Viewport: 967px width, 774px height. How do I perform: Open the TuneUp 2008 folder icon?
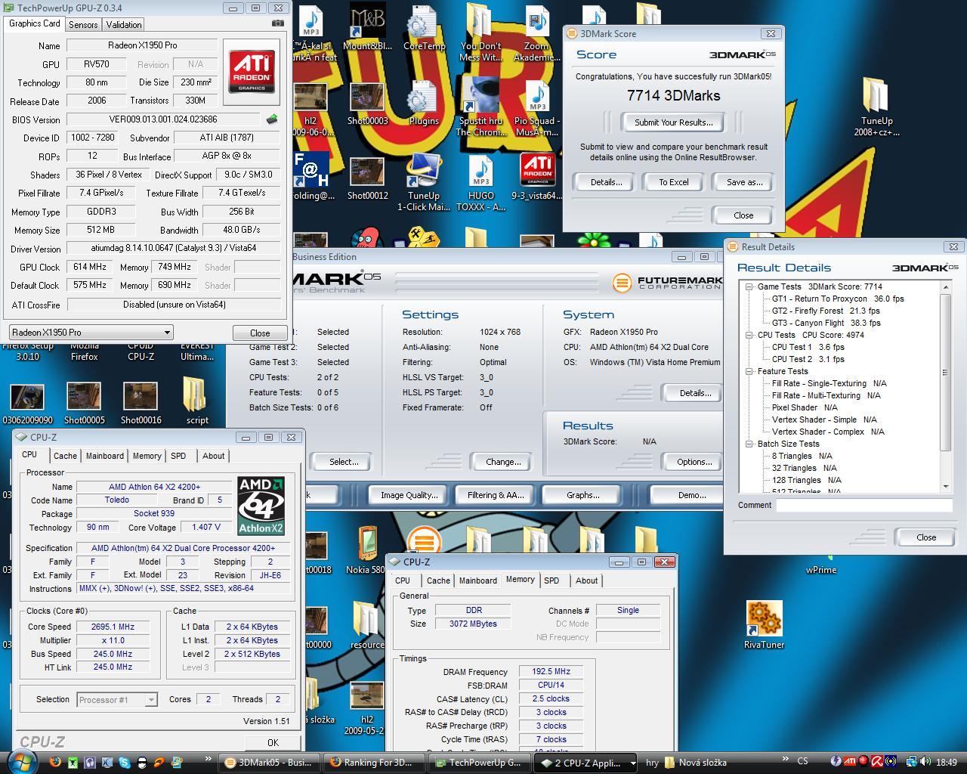tap(877, 106)
